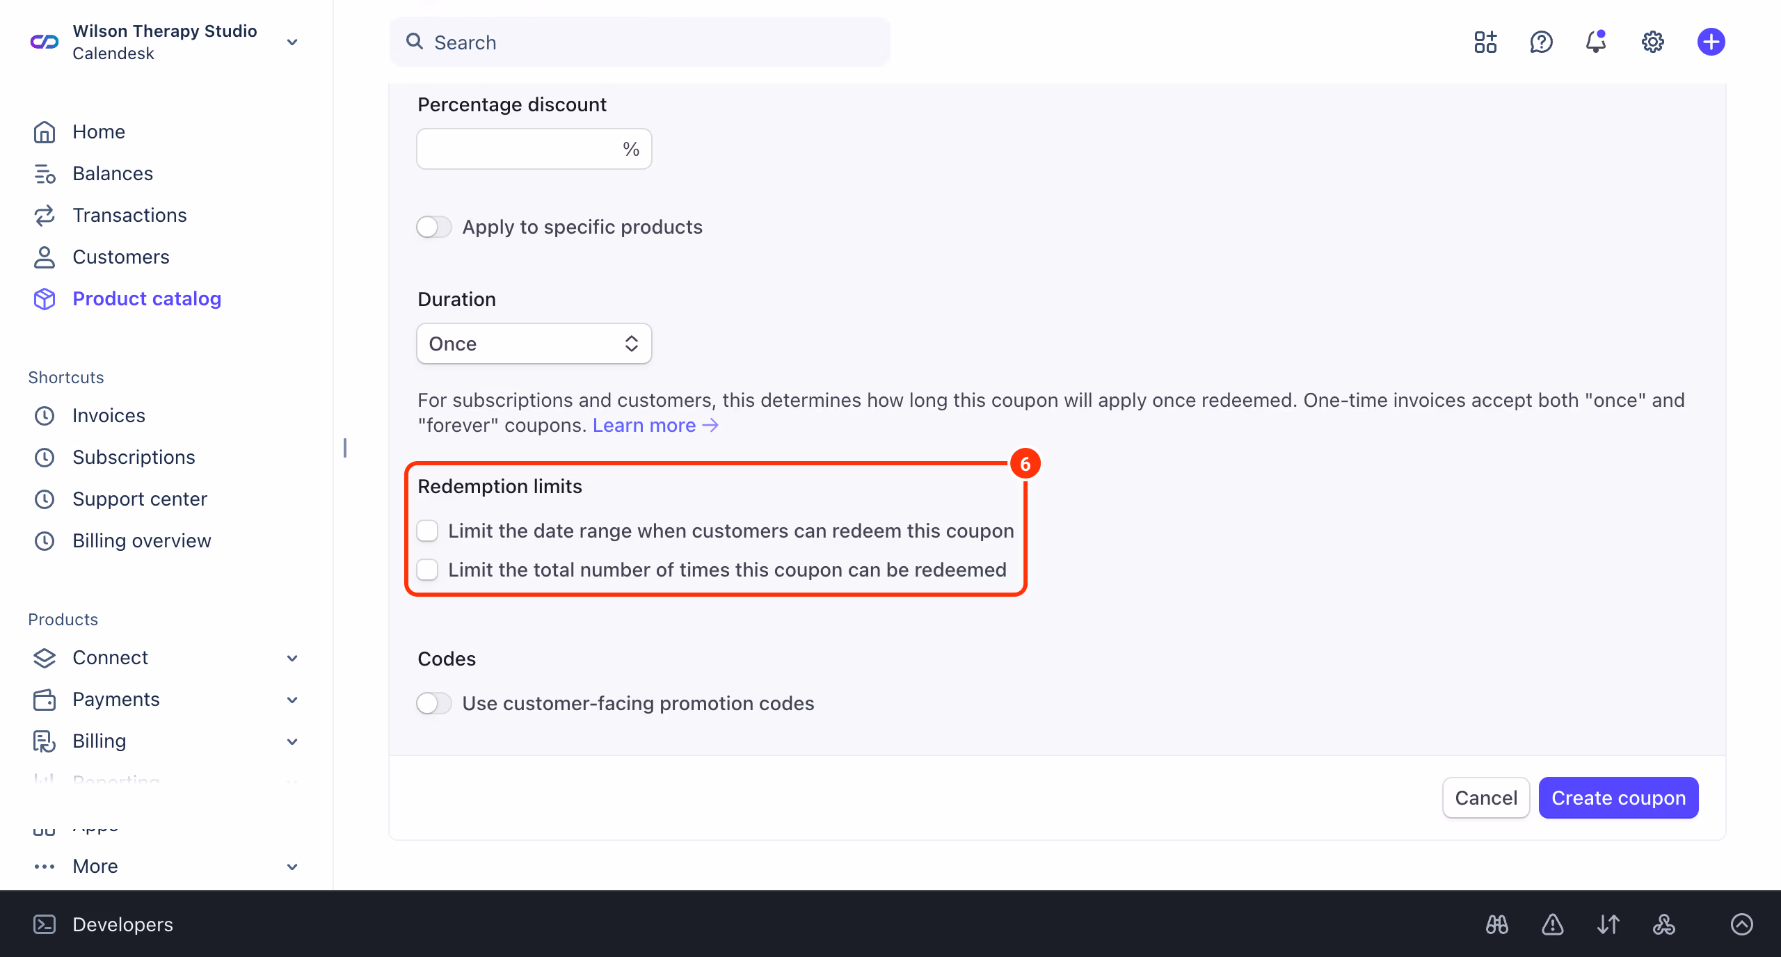The width and height of the screenshot is (1781, 957).
Task: Click the Developers terminal icon
Action: tap(45, 924)
